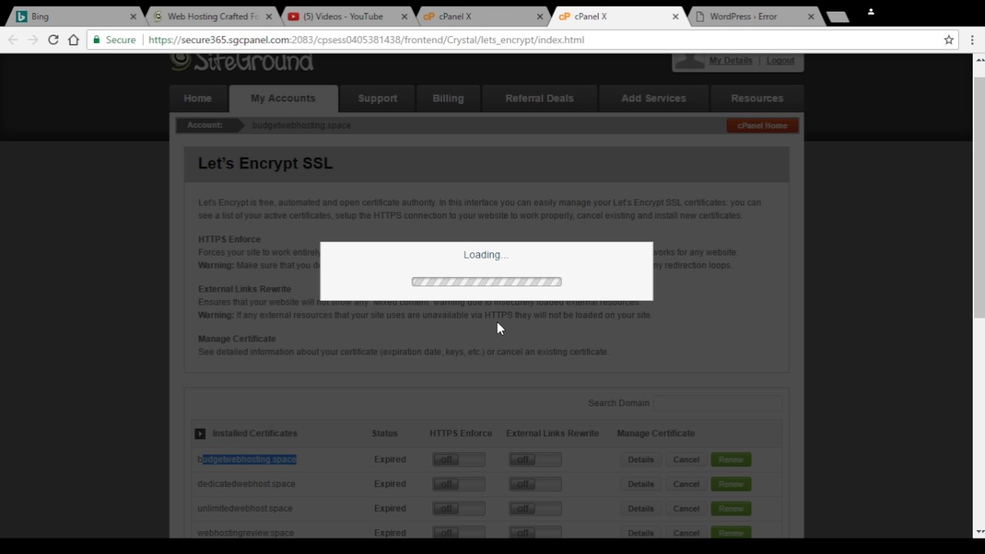Open the Add Services menu tab
The image size is (985, 554).
[653, 98]
